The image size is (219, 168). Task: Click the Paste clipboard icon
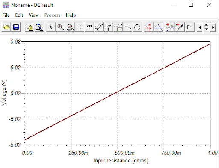[39, 27]
